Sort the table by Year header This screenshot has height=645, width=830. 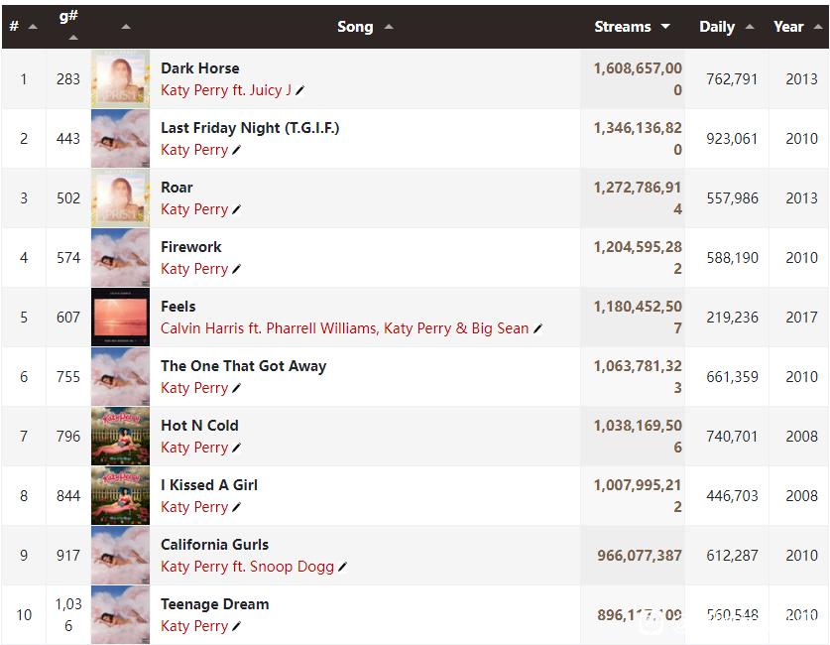pyautogui.click(x=796, y=27)
